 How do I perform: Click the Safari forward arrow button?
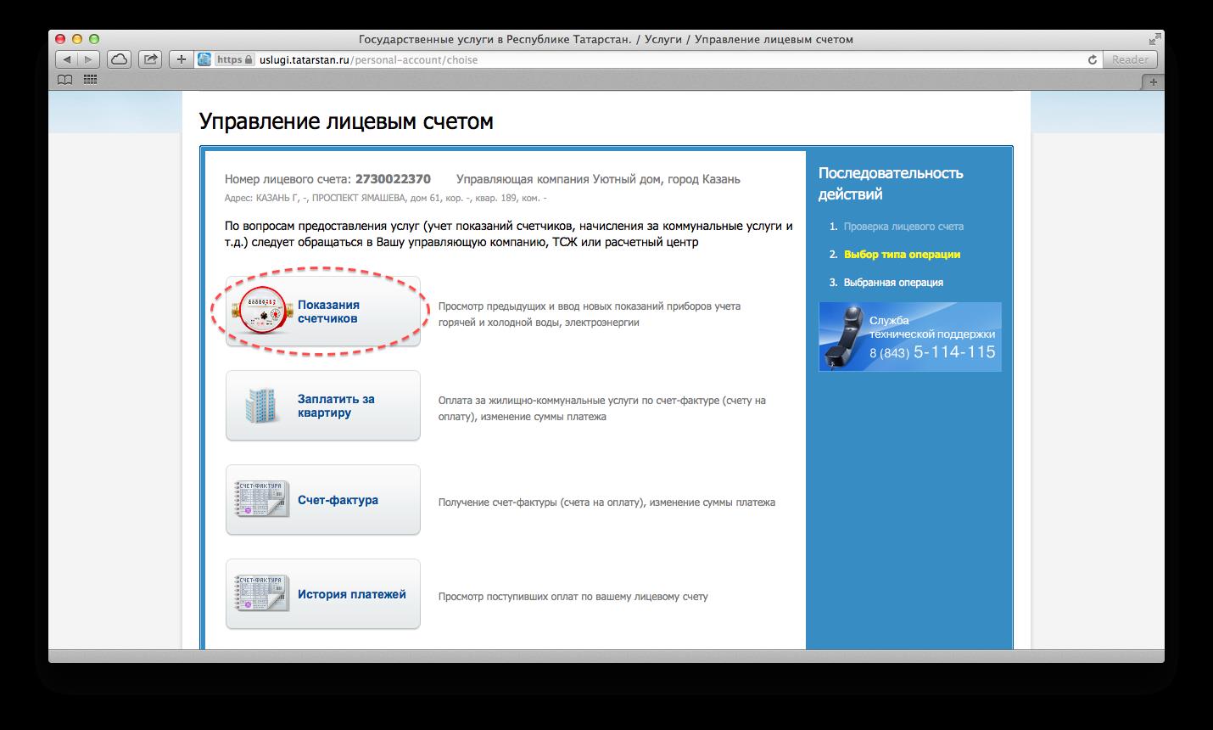tap(88, 59)
